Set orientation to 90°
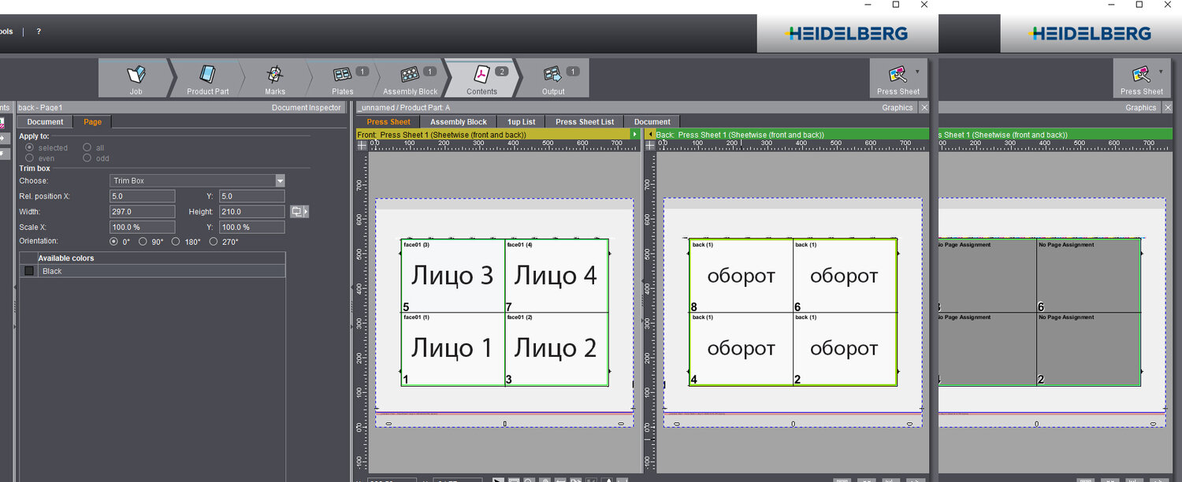Viewport: 1182px width, 482px height. 143,242
